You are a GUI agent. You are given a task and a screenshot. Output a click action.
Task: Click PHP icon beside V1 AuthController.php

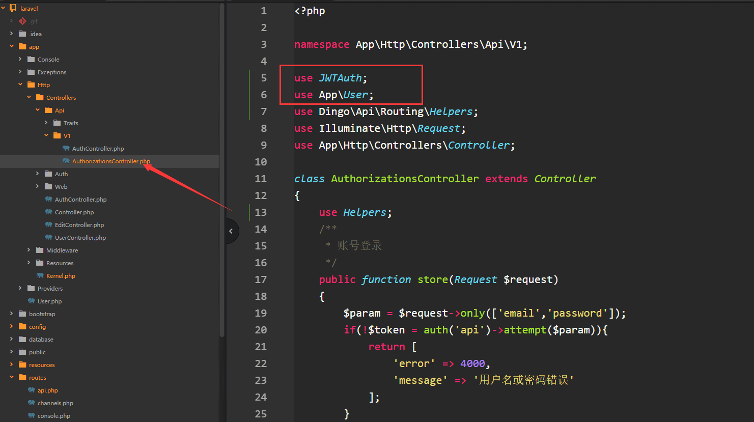(66, 148)
